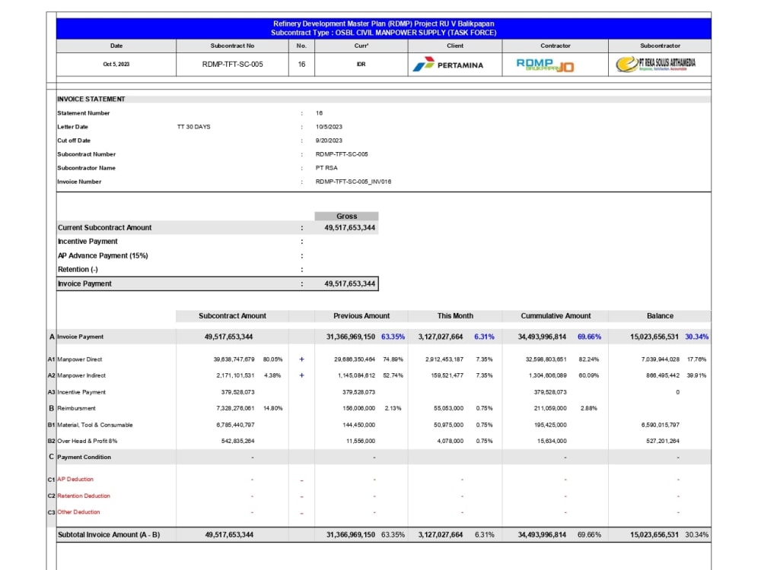Select the date cell 'Oct 5, 2023'
761x570 pixels.
tap(116, 64)
